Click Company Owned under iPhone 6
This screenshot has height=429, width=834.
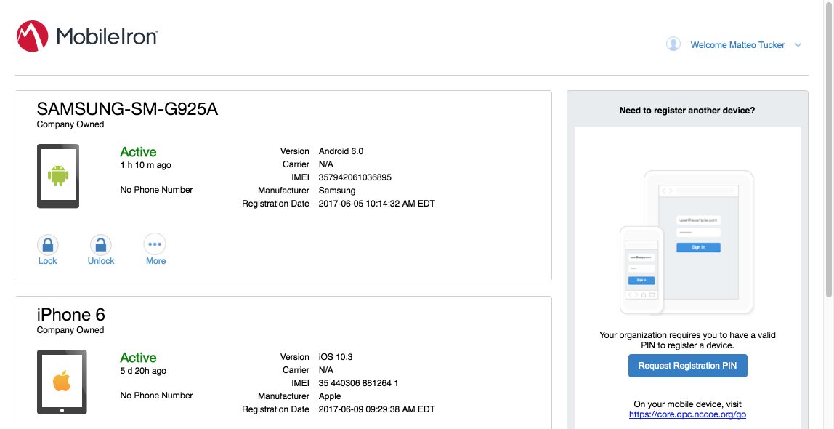coord(70,330)
